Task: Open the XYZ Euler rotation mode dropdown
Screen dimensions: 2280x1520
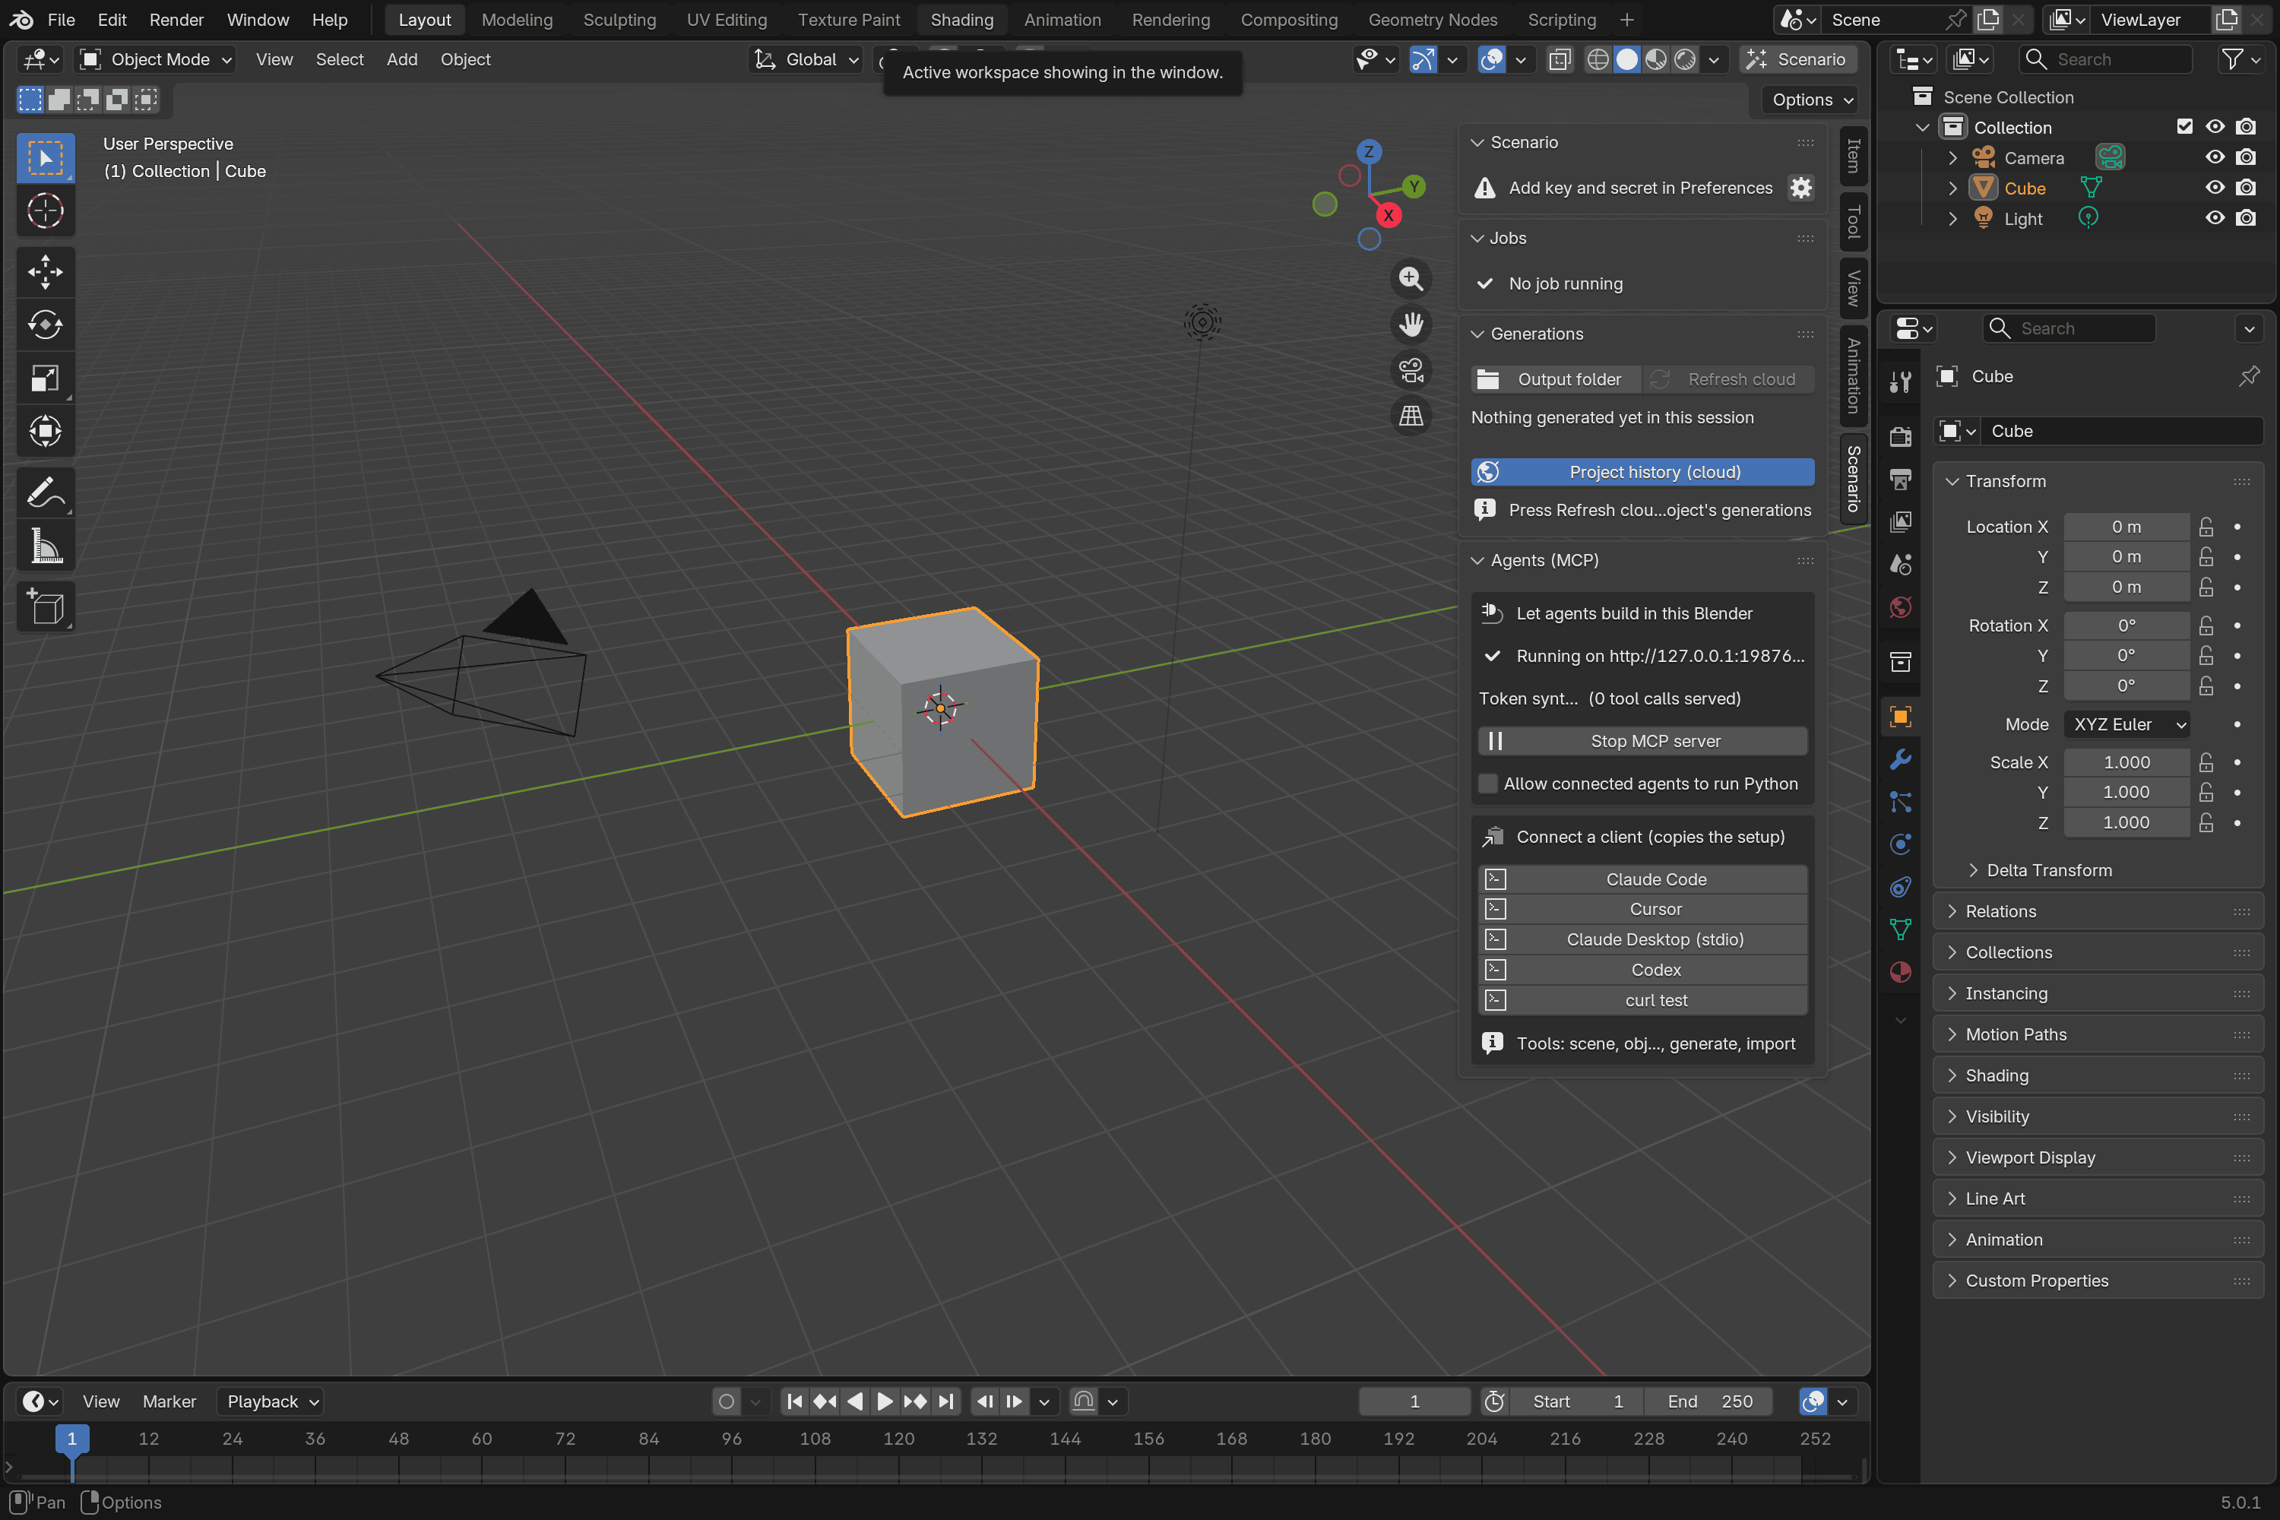Action: 2126,724
